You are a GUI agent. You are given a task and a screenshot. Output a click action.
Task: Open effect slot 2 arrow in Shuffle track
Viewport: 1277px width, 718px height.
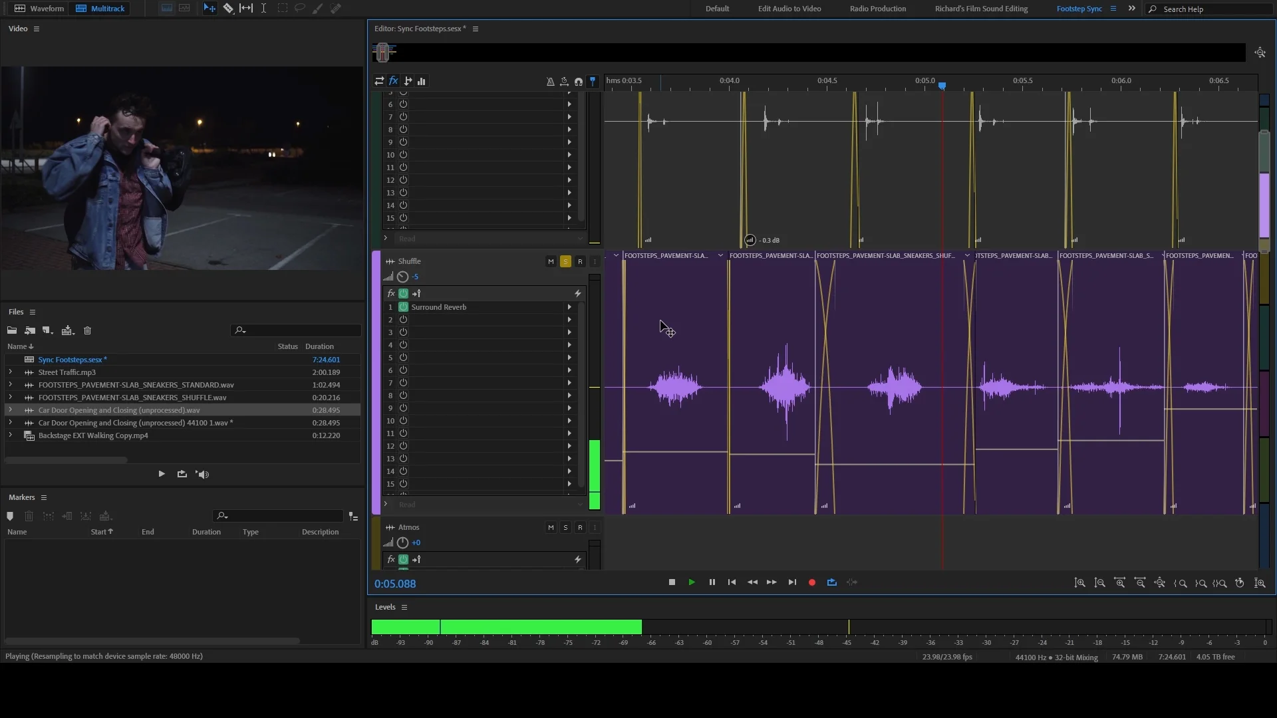[x=569, y=320]
